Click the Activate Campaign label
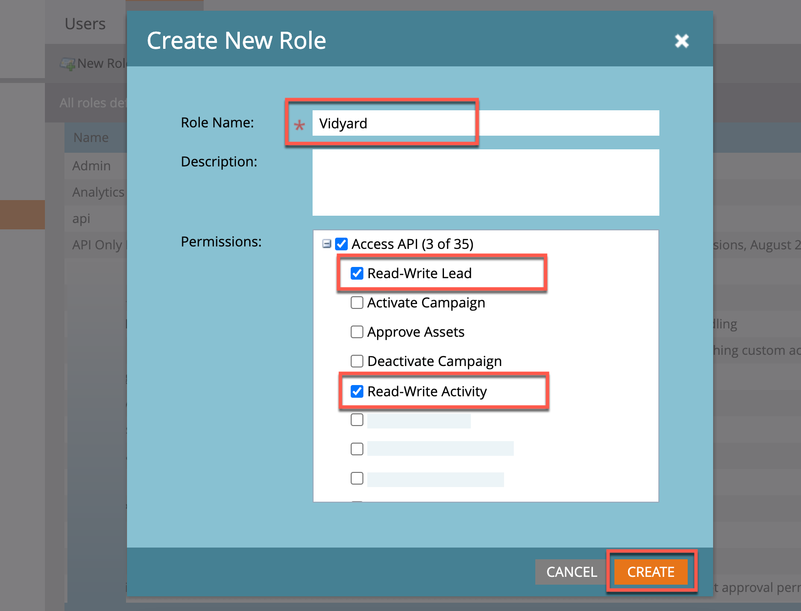This screenshot has height=611, width=801. [x=426, y=303]
